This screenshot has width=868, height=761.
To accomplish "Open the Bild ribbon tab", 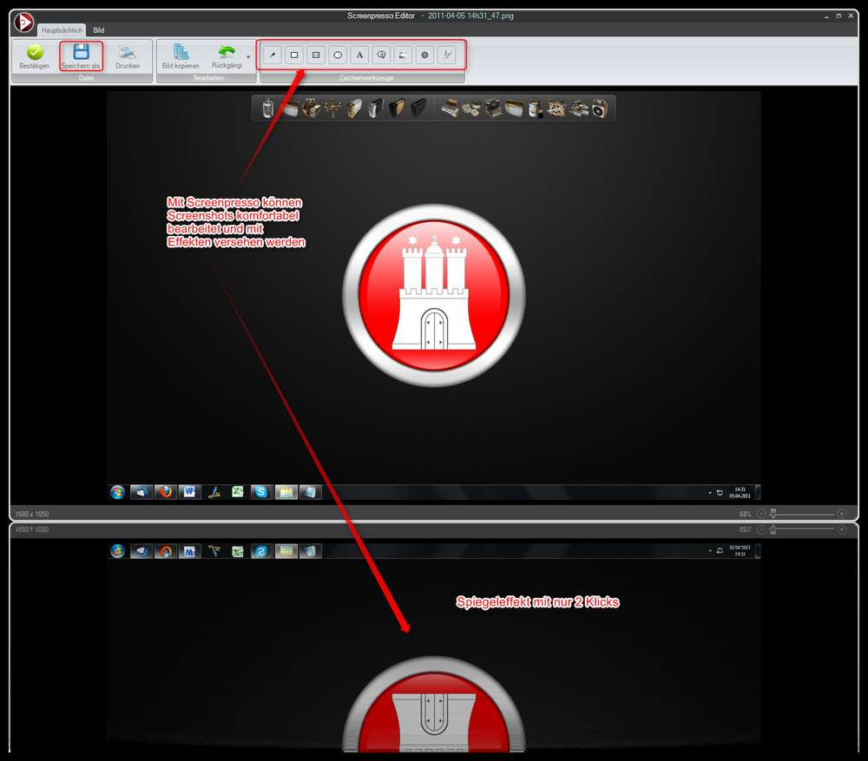I will click(99, 30).
